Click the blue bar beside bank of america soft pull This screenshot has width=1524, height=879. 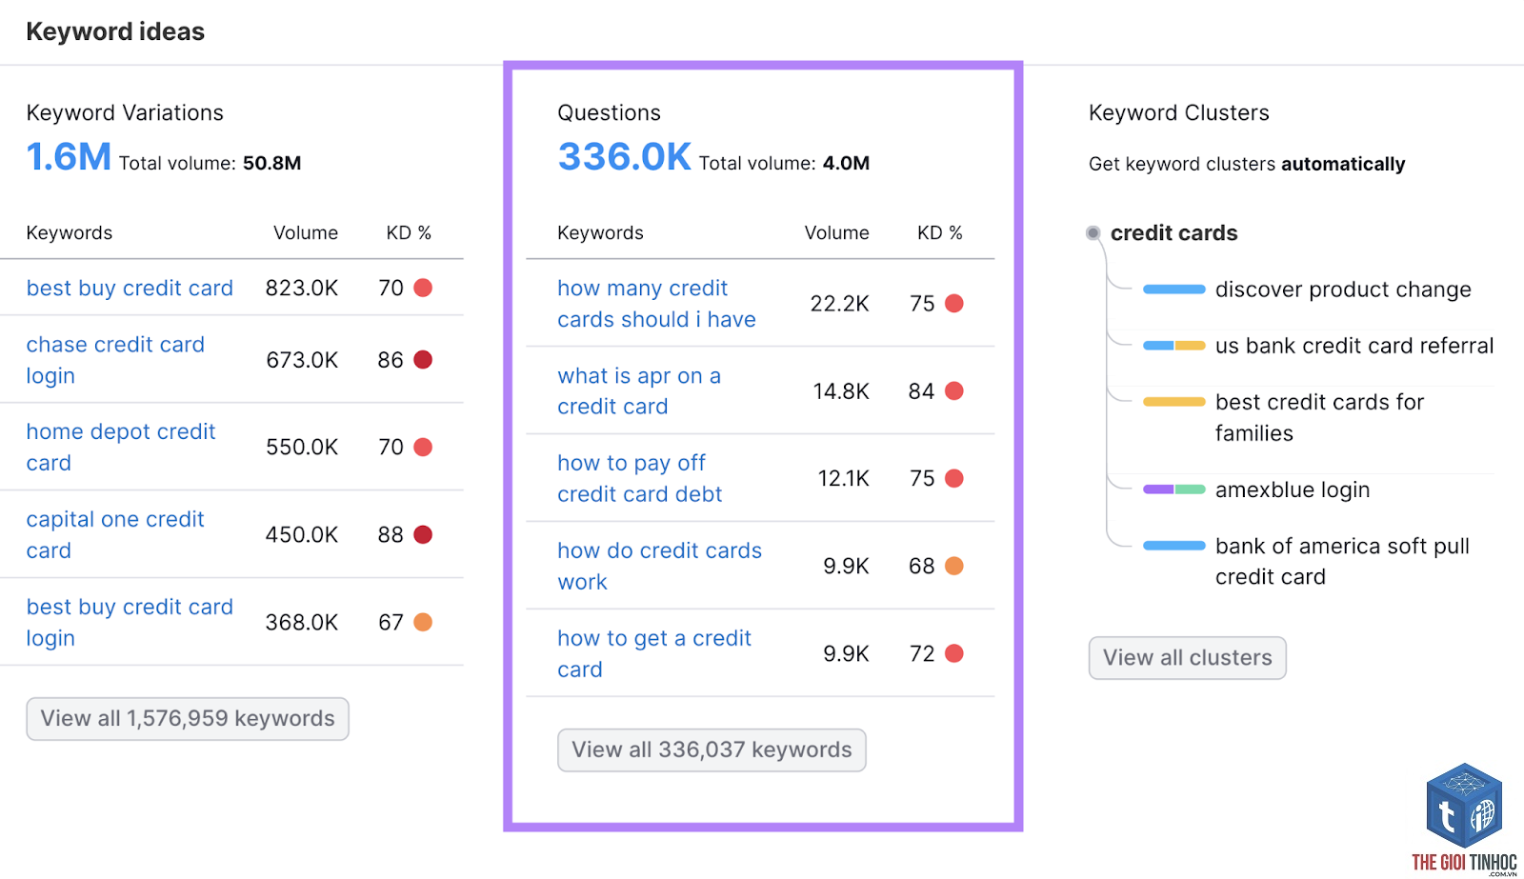(x=1173, y=546)
